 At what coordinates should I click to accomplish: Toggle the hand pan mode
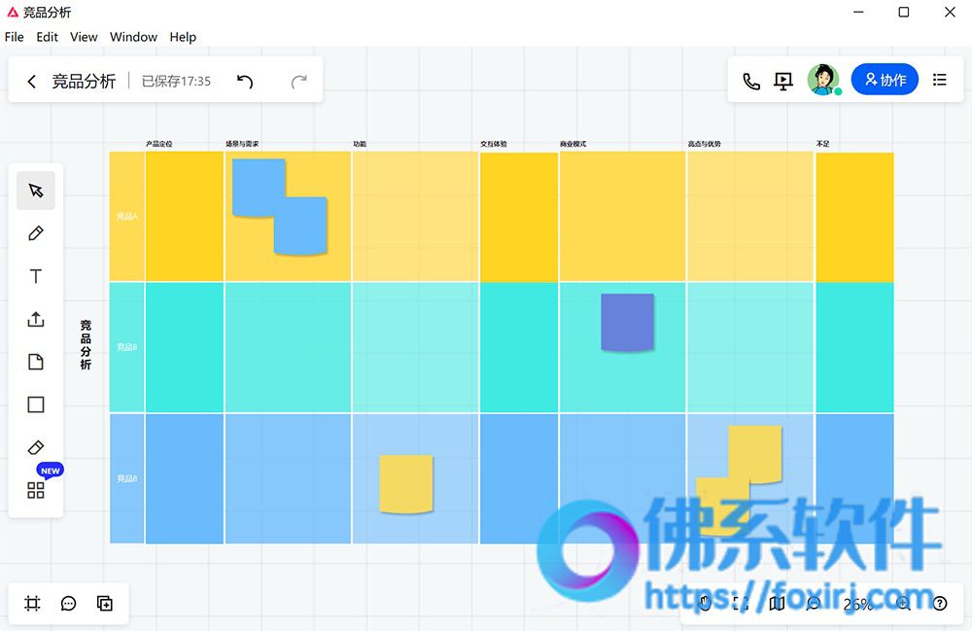705,603
